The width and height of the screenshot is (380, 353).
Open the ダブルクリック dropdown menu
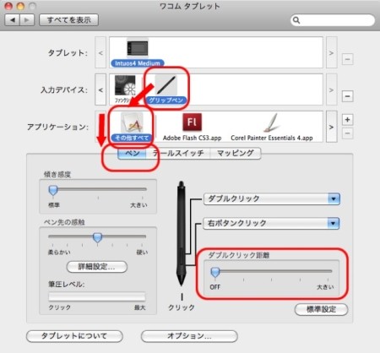coord(272,198)
